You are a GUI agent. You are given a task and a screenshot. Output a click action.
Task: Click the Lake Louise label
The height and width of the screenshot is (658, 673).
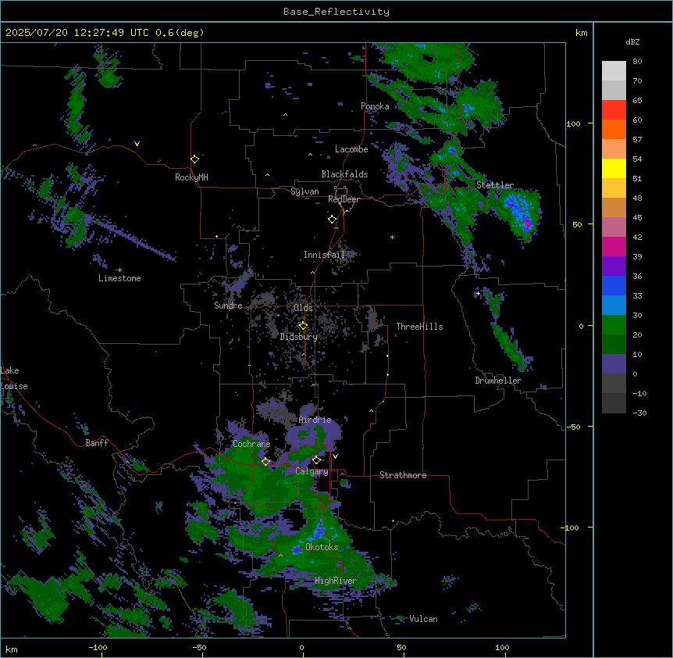point(14,378)
